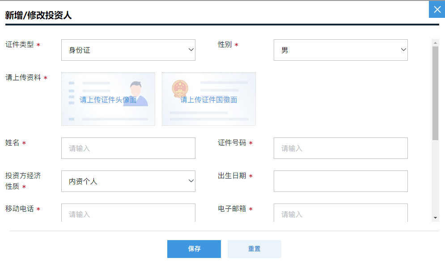
Task: Click the chevron arrow of 男 select
Action: coord(403,50)
